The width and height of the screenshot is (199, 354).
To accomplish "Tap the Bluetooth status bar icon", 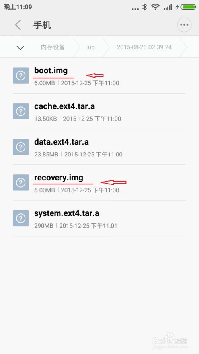I will click(144, 7).
